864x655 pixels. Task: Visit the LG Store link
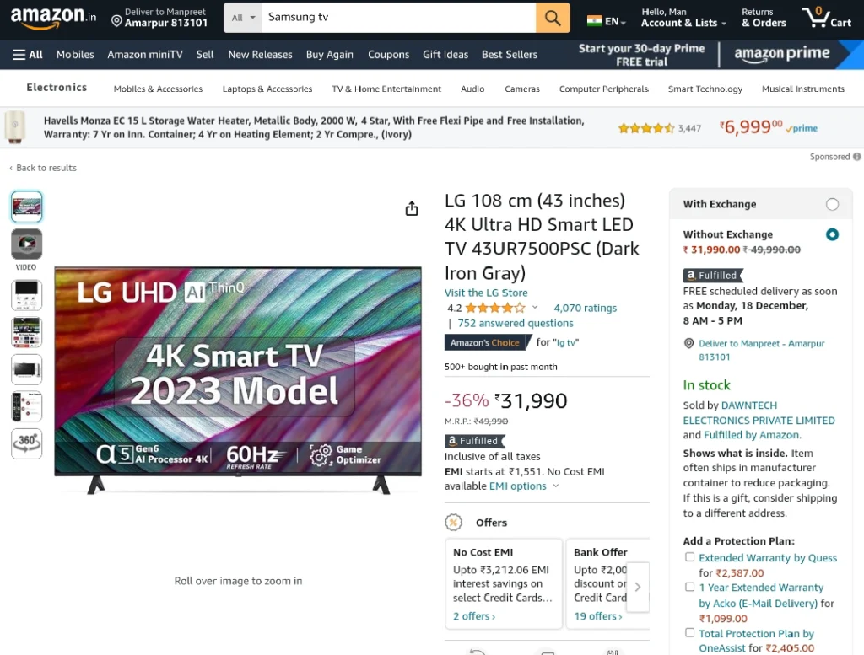pyautogui.click(x=486, y=293)
